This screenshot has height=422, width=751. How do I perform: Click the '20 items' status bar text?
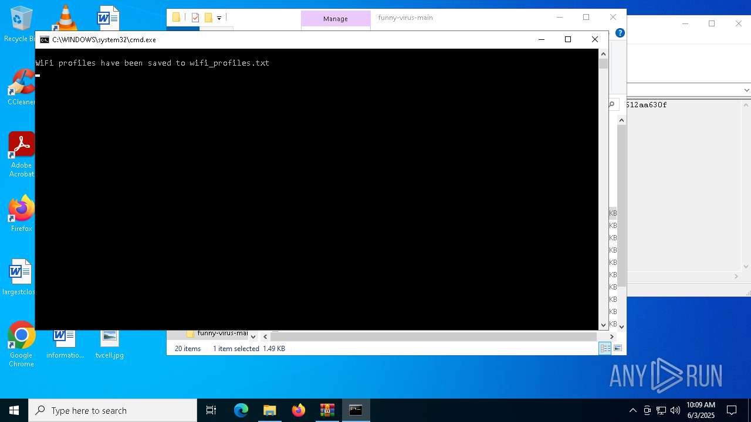(188, 349)
